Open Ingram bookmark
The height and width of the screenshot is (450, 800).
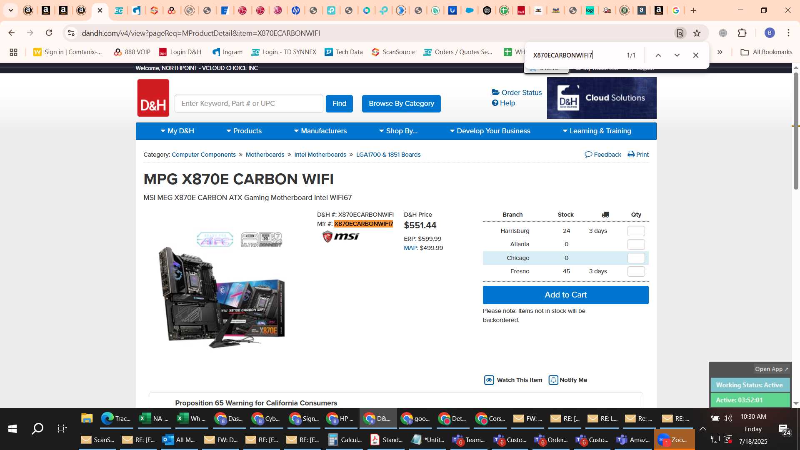click(227, 52)
